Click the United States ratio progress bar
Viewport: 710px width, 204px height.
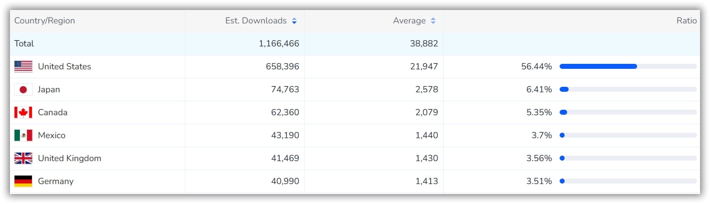pyautogui.click(x=628, y=66)
